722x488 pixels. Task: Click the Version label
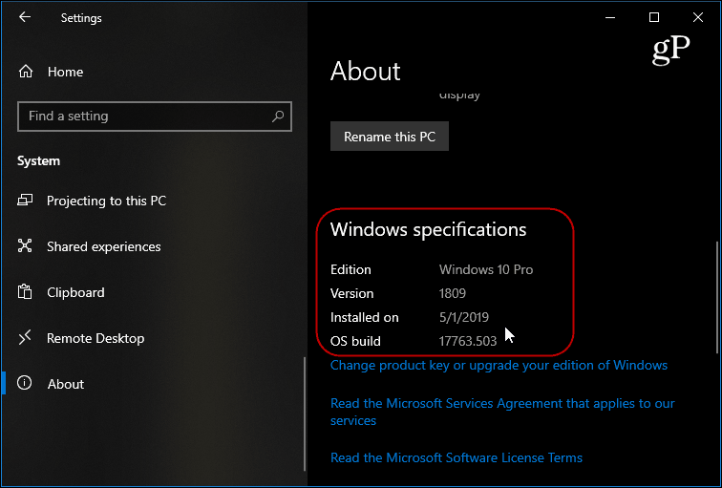coord(351,293)
